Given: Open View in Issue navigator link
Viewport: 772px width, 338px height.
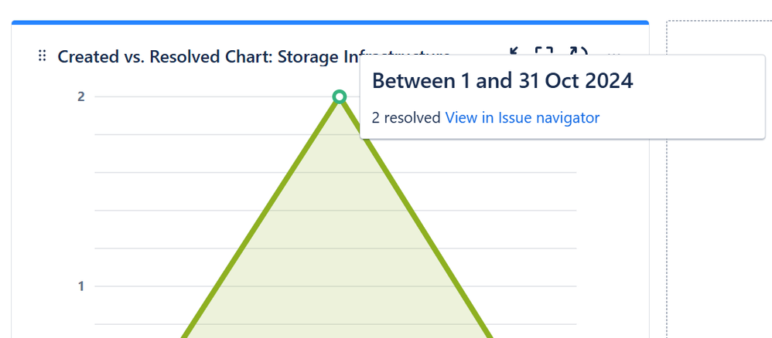Looking at the screenshot, I should tap(522, 118).
